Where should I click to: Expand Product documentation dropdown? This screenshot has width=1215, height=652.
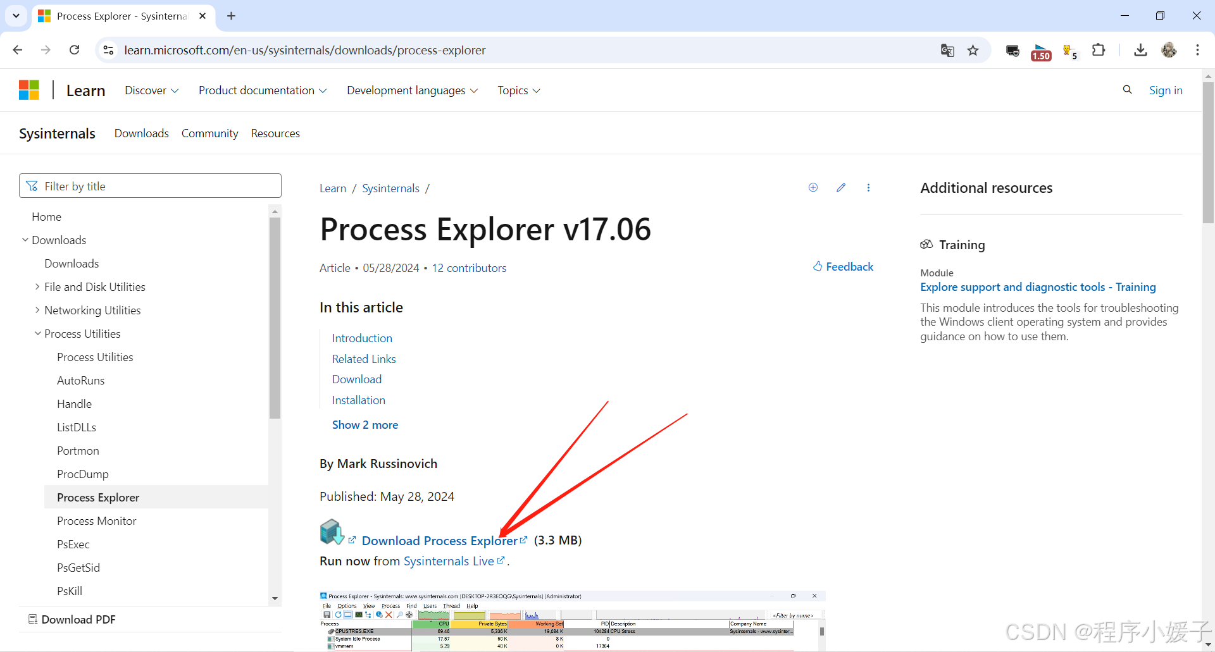click(263, 90)
